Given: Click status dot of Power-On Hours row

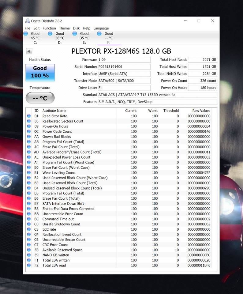Looking at the screenshot, I should tap(29, 126).
